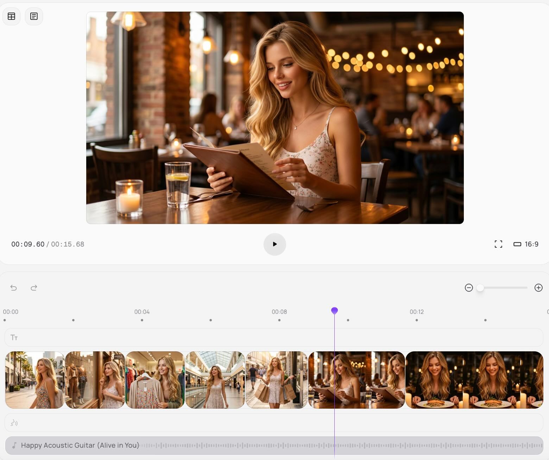Open the script text panel icon
This screenshot has height=460, width=549.
click(x=34, y=17)
